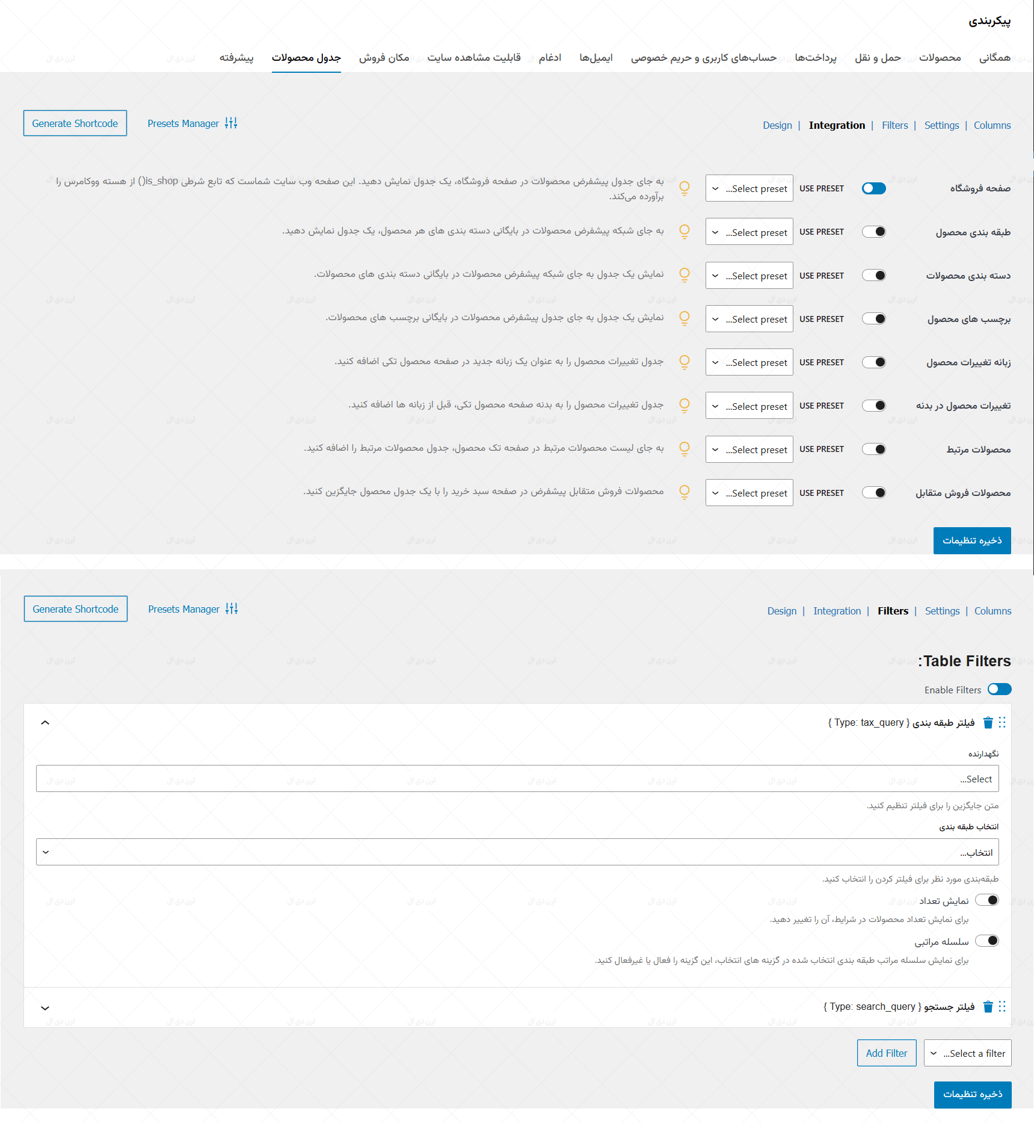The image size is (1034, 1123).
Task: Click the Generate Shortcode button
Action: [75, 123]
